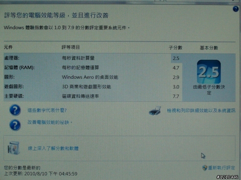Click the 由最低子分數決定 caption
This screenshot has height=180, width=241.
(209, 90)
